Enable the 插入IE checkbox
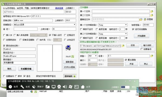This screenshot has width=162, height=97. (4, 35)
